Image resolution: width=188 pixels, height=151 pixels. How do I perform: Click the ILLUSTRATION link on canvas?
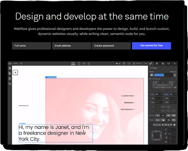(128, 96)
